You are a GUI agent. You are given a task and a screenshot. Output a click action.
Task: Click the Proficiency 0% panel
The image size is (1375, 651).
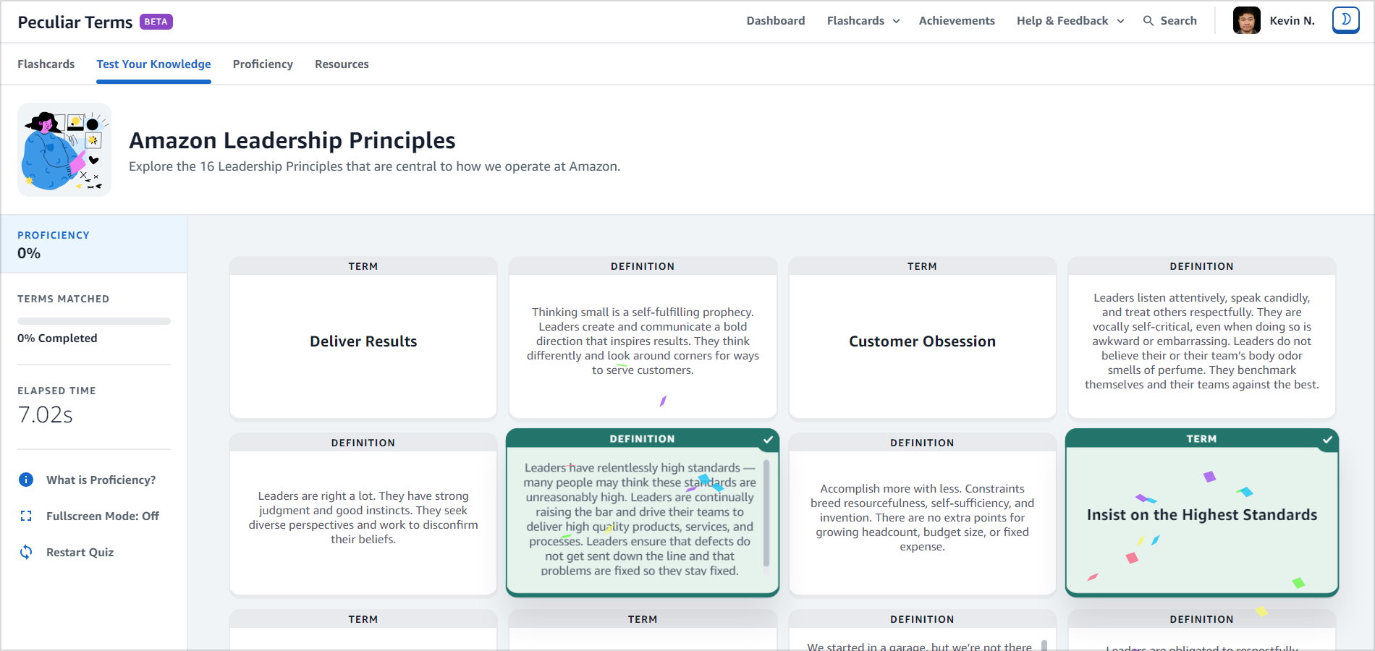click(94, 244)
